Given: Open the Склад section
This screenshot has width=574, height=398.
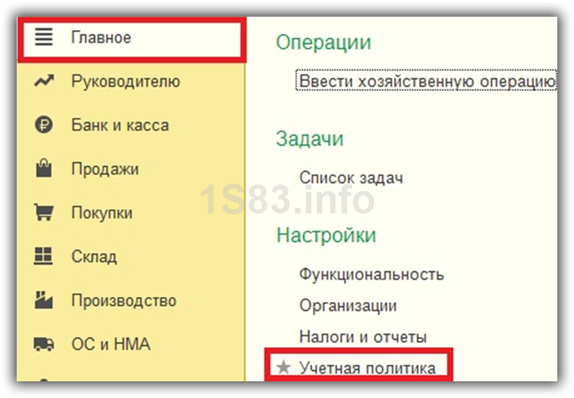Looking at the screenshot, I should (94, 257).
